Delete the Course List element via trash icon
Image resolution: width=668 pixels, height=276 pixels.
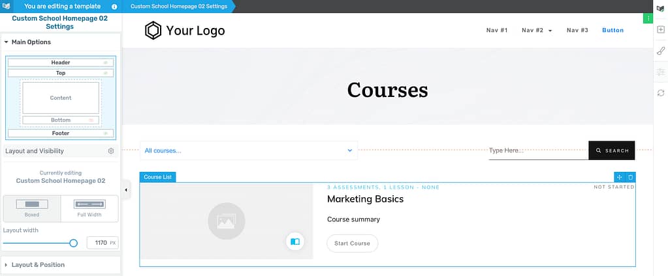pyautogui.click(x=631, y=177)
